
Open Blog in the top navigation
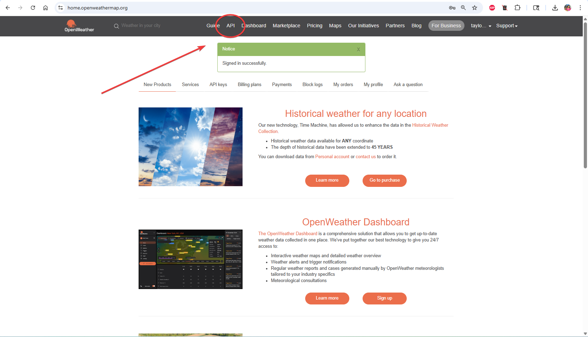[416, 26]
